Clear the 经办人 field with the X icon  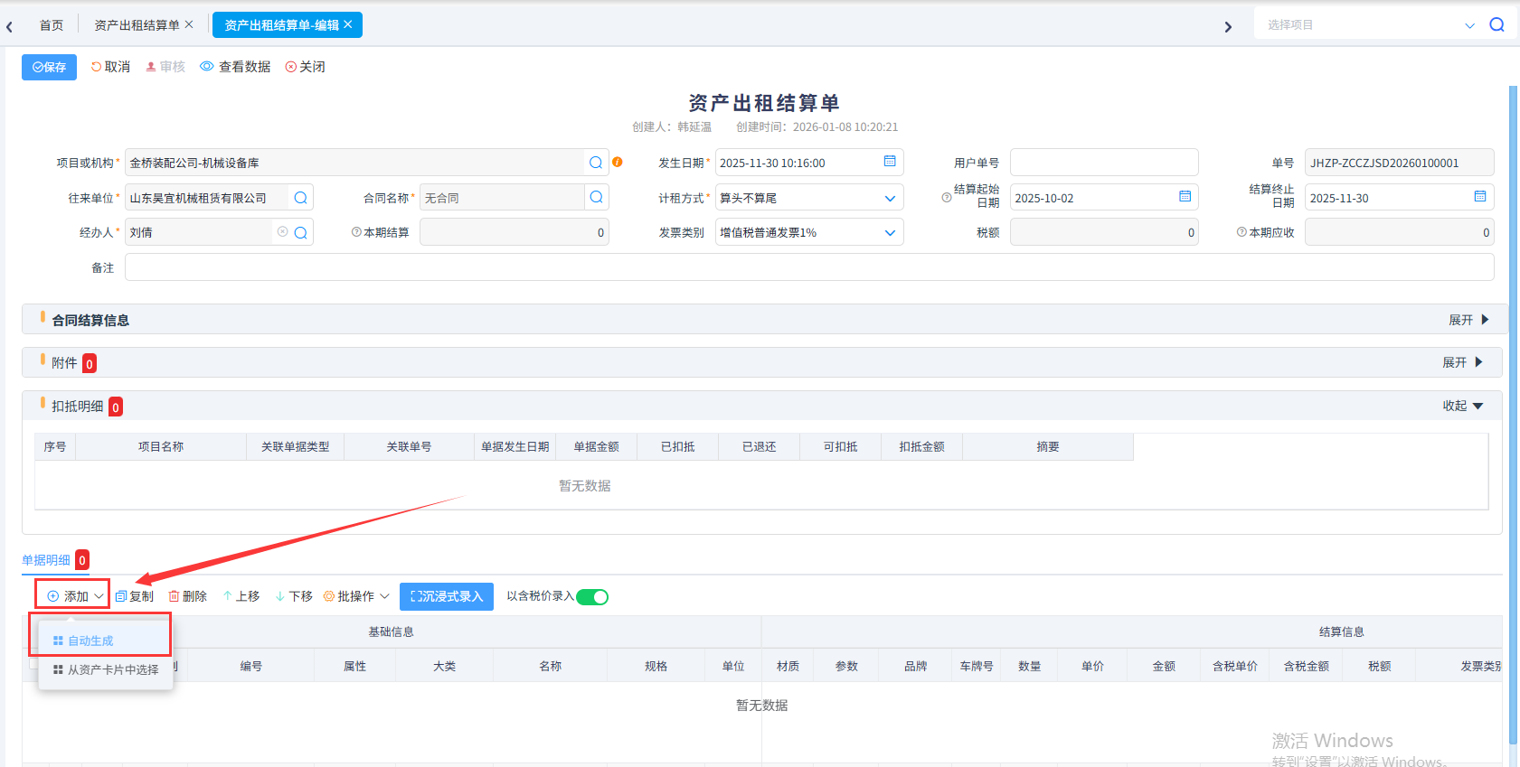click(283, 232)
